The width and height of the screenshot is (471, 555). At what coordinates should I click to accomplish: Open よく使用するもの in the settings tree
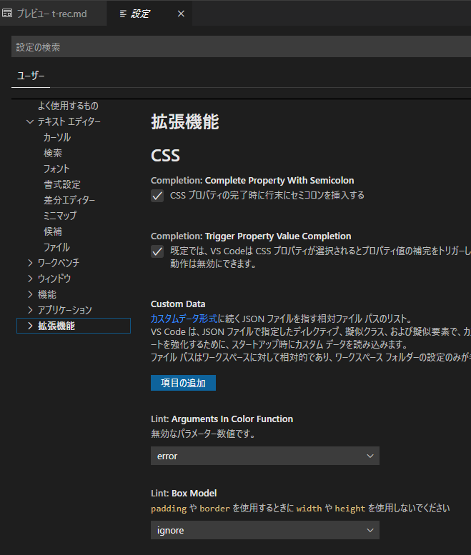68,106
